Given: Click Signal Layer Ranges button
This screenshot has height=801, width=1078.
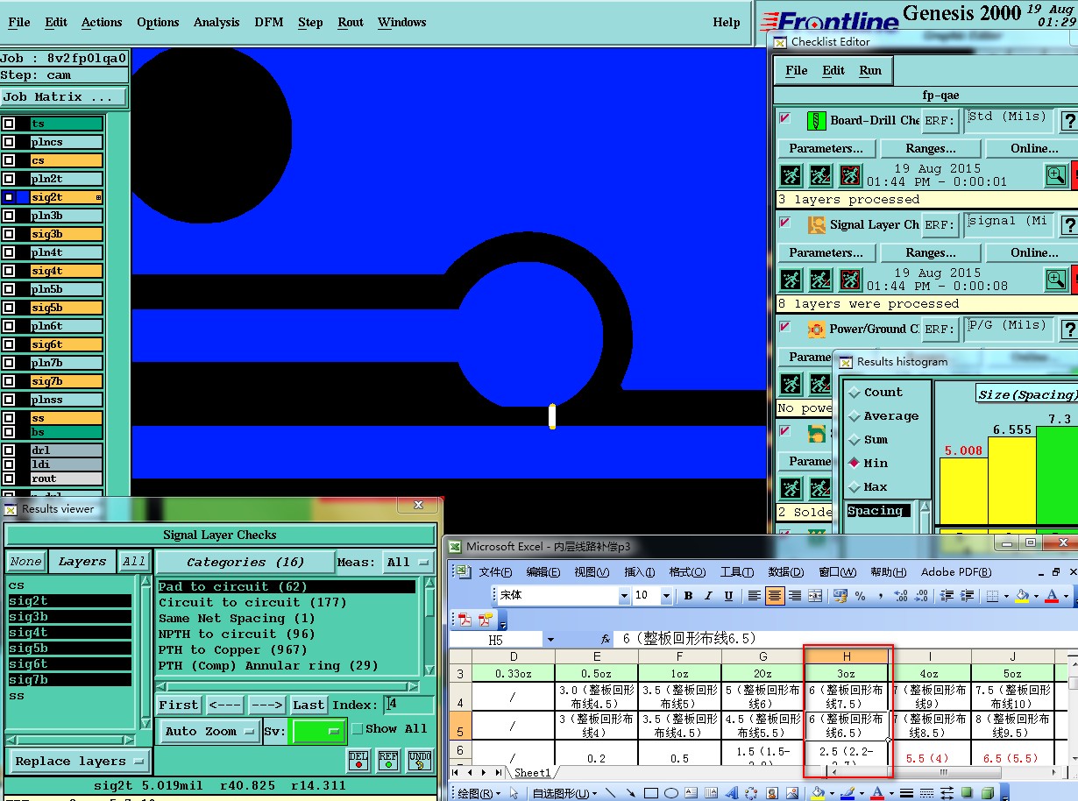Looking at the screenshot, I should point(930,252).
